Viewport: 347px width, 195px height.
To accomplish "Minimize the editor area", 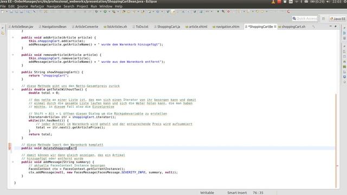I will (x=331, y=27).
